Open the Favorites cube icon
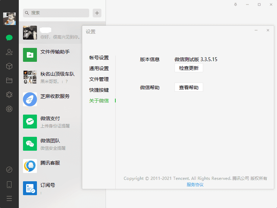Image resolution: width=277 pixels, height=208 pixels. (9, 66)
